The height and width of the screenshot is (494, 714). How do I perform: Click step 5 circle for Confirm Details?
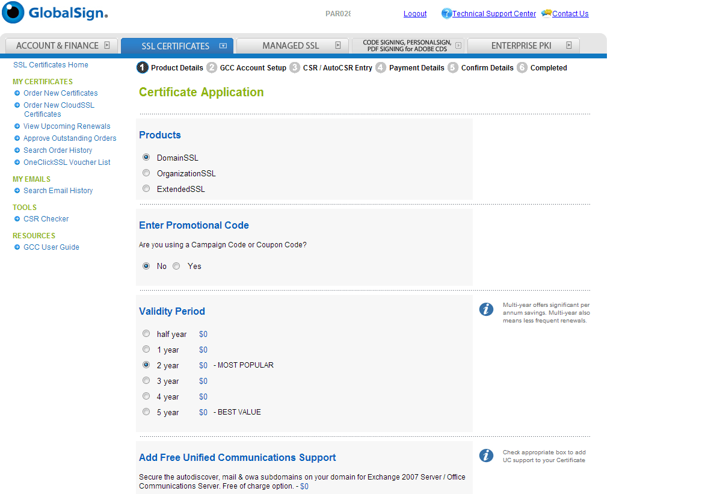(x=452, y=67)
